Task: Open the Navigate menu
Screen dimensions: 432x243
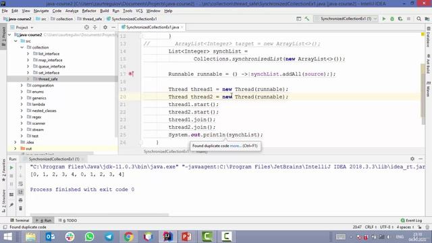Action: [41, 11]
